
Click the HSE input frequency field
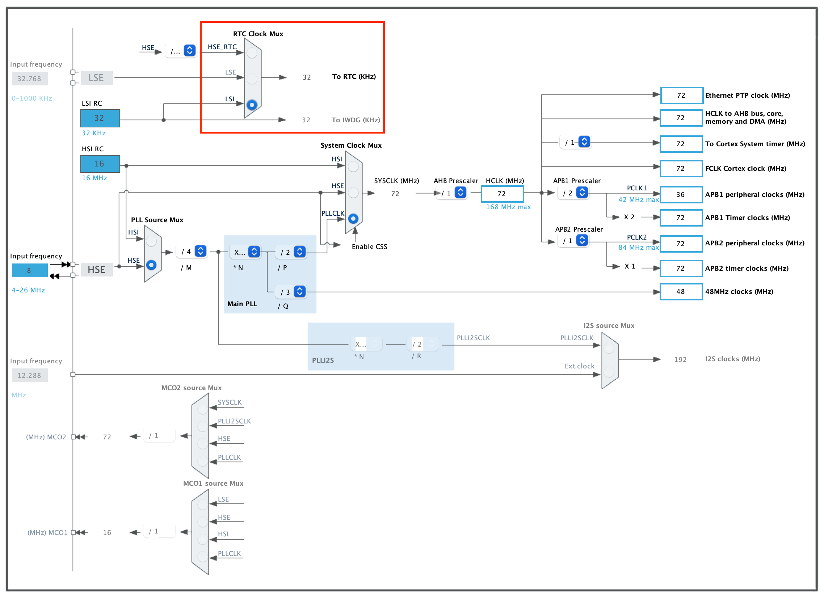(30, 271)
